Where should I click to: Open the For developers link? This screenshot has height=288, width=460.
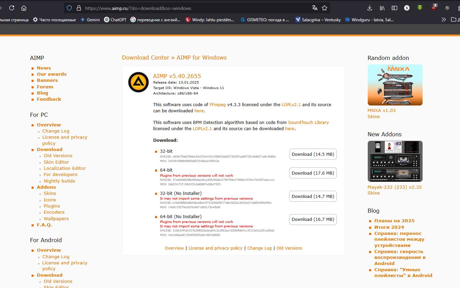pos(61,174)
